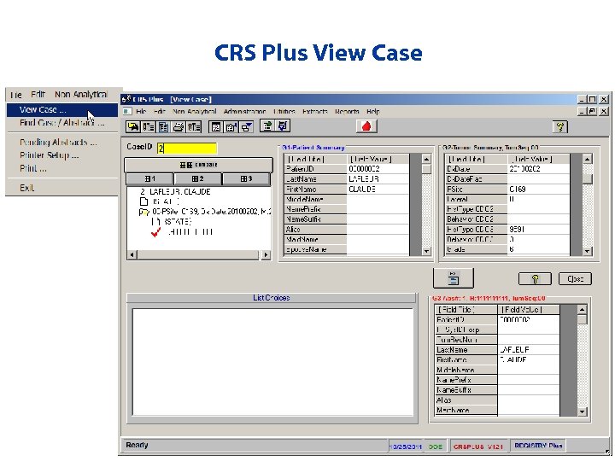Click the Patient Summary scroll up arrow
Image resolution: width=615 pixels, height=461 pixels.
pyautogui.click(x=426, y=159)
